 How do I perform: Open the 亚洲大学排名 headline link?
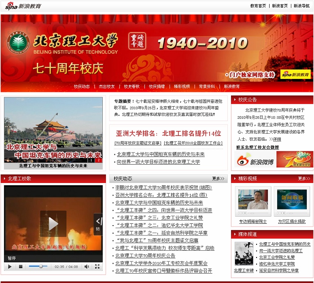tap(168, 133)
